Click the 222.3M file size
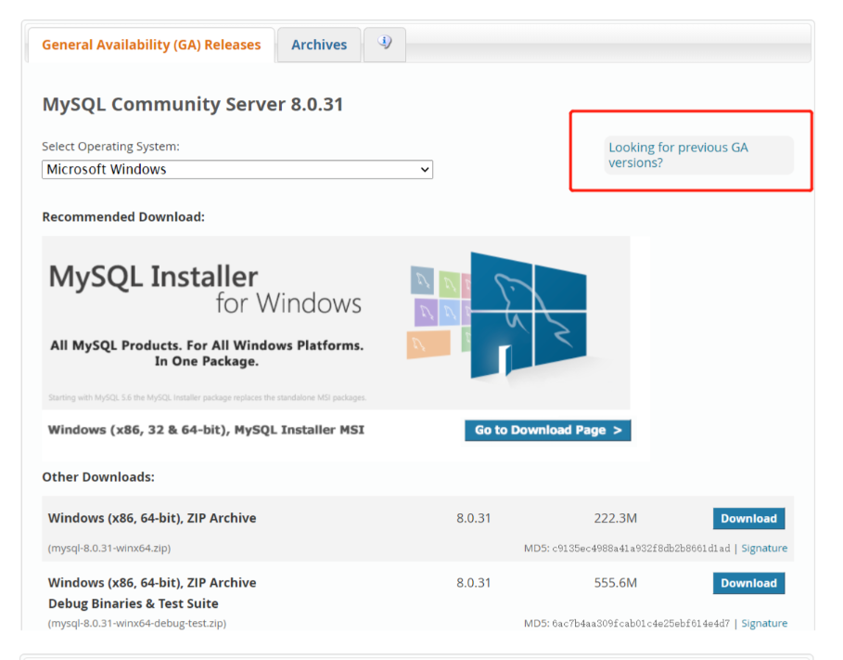 (x=615, y=518)
